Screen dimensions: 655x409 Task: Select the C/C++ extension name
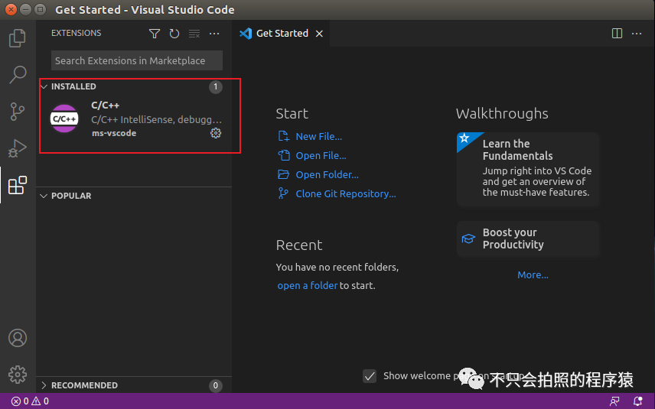tap(106, 105)
